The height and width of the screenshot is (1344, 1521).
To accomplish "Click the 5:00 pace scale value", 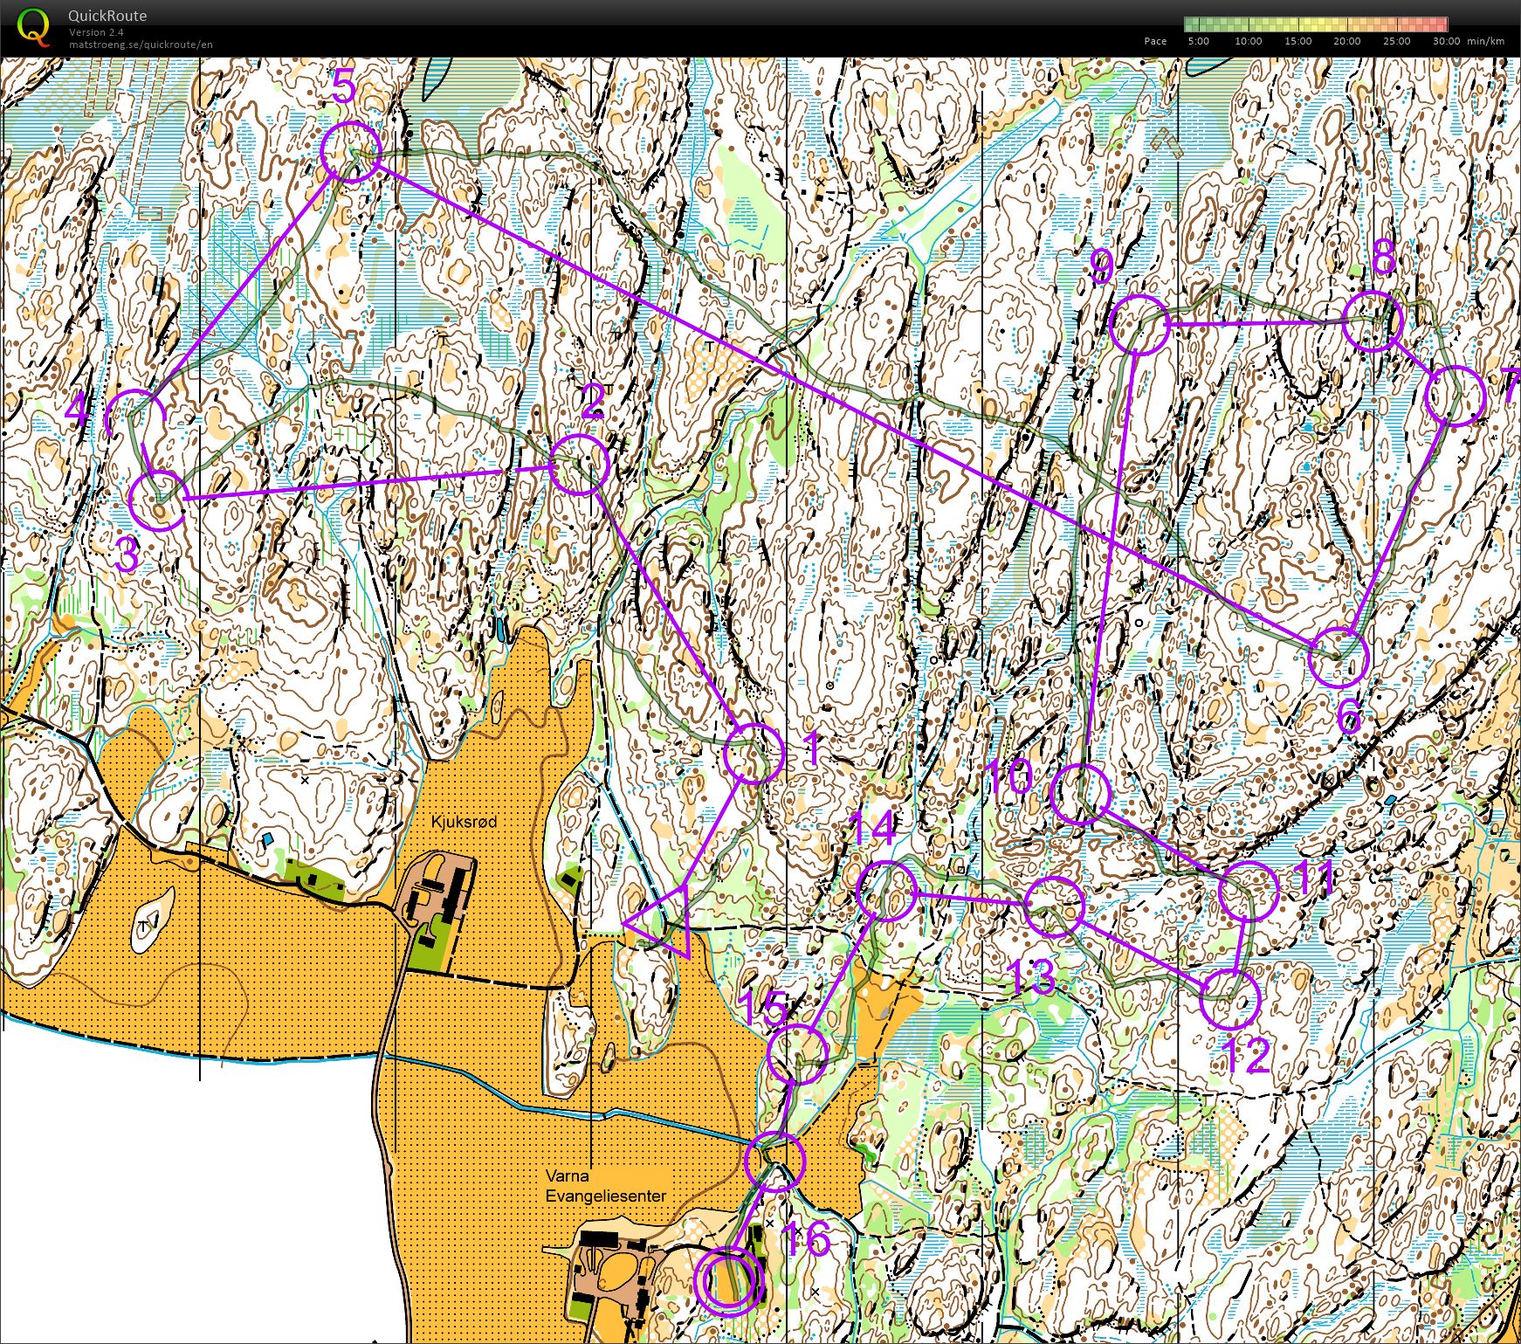I will click(1198, 41).
